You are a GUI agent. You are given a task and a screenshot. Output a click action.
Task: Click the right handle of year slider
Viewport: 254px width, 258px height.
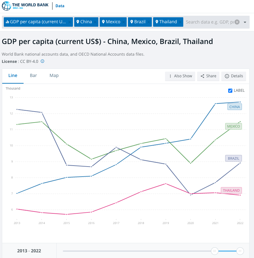pyautogui.click(x=240, y=251)
